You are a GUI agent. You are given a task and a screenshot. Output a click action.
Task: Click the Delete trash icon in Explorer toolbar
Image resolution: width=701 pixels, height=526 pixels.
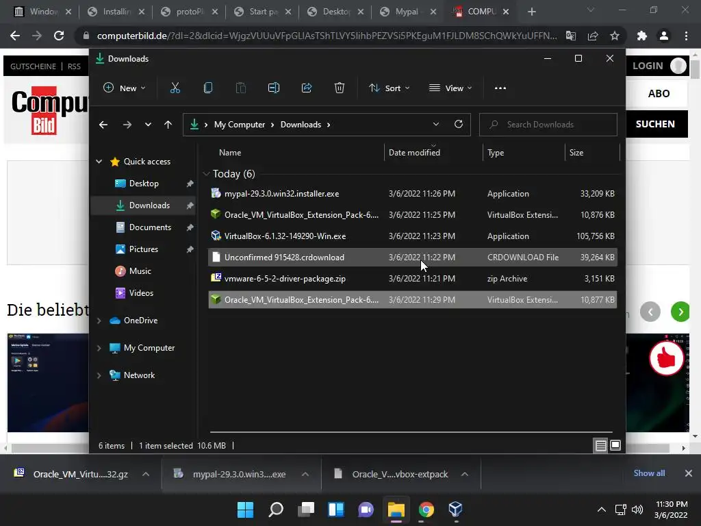[x=340, y=88]
